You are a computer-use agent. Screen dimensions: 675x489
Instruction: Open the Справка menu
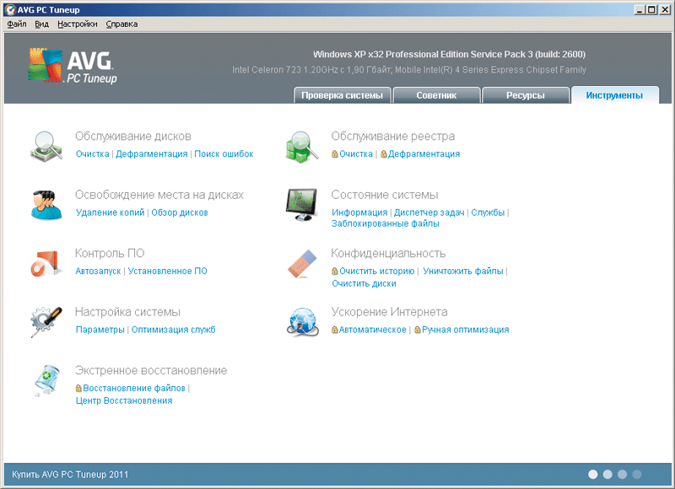121,24
